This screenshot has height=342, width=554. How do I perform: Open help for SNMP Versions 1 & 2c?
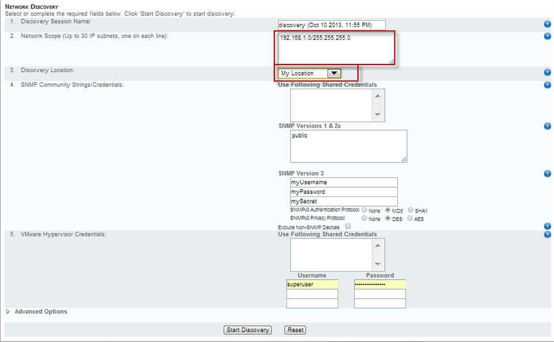pyautogui.click(x=547, y=126)
